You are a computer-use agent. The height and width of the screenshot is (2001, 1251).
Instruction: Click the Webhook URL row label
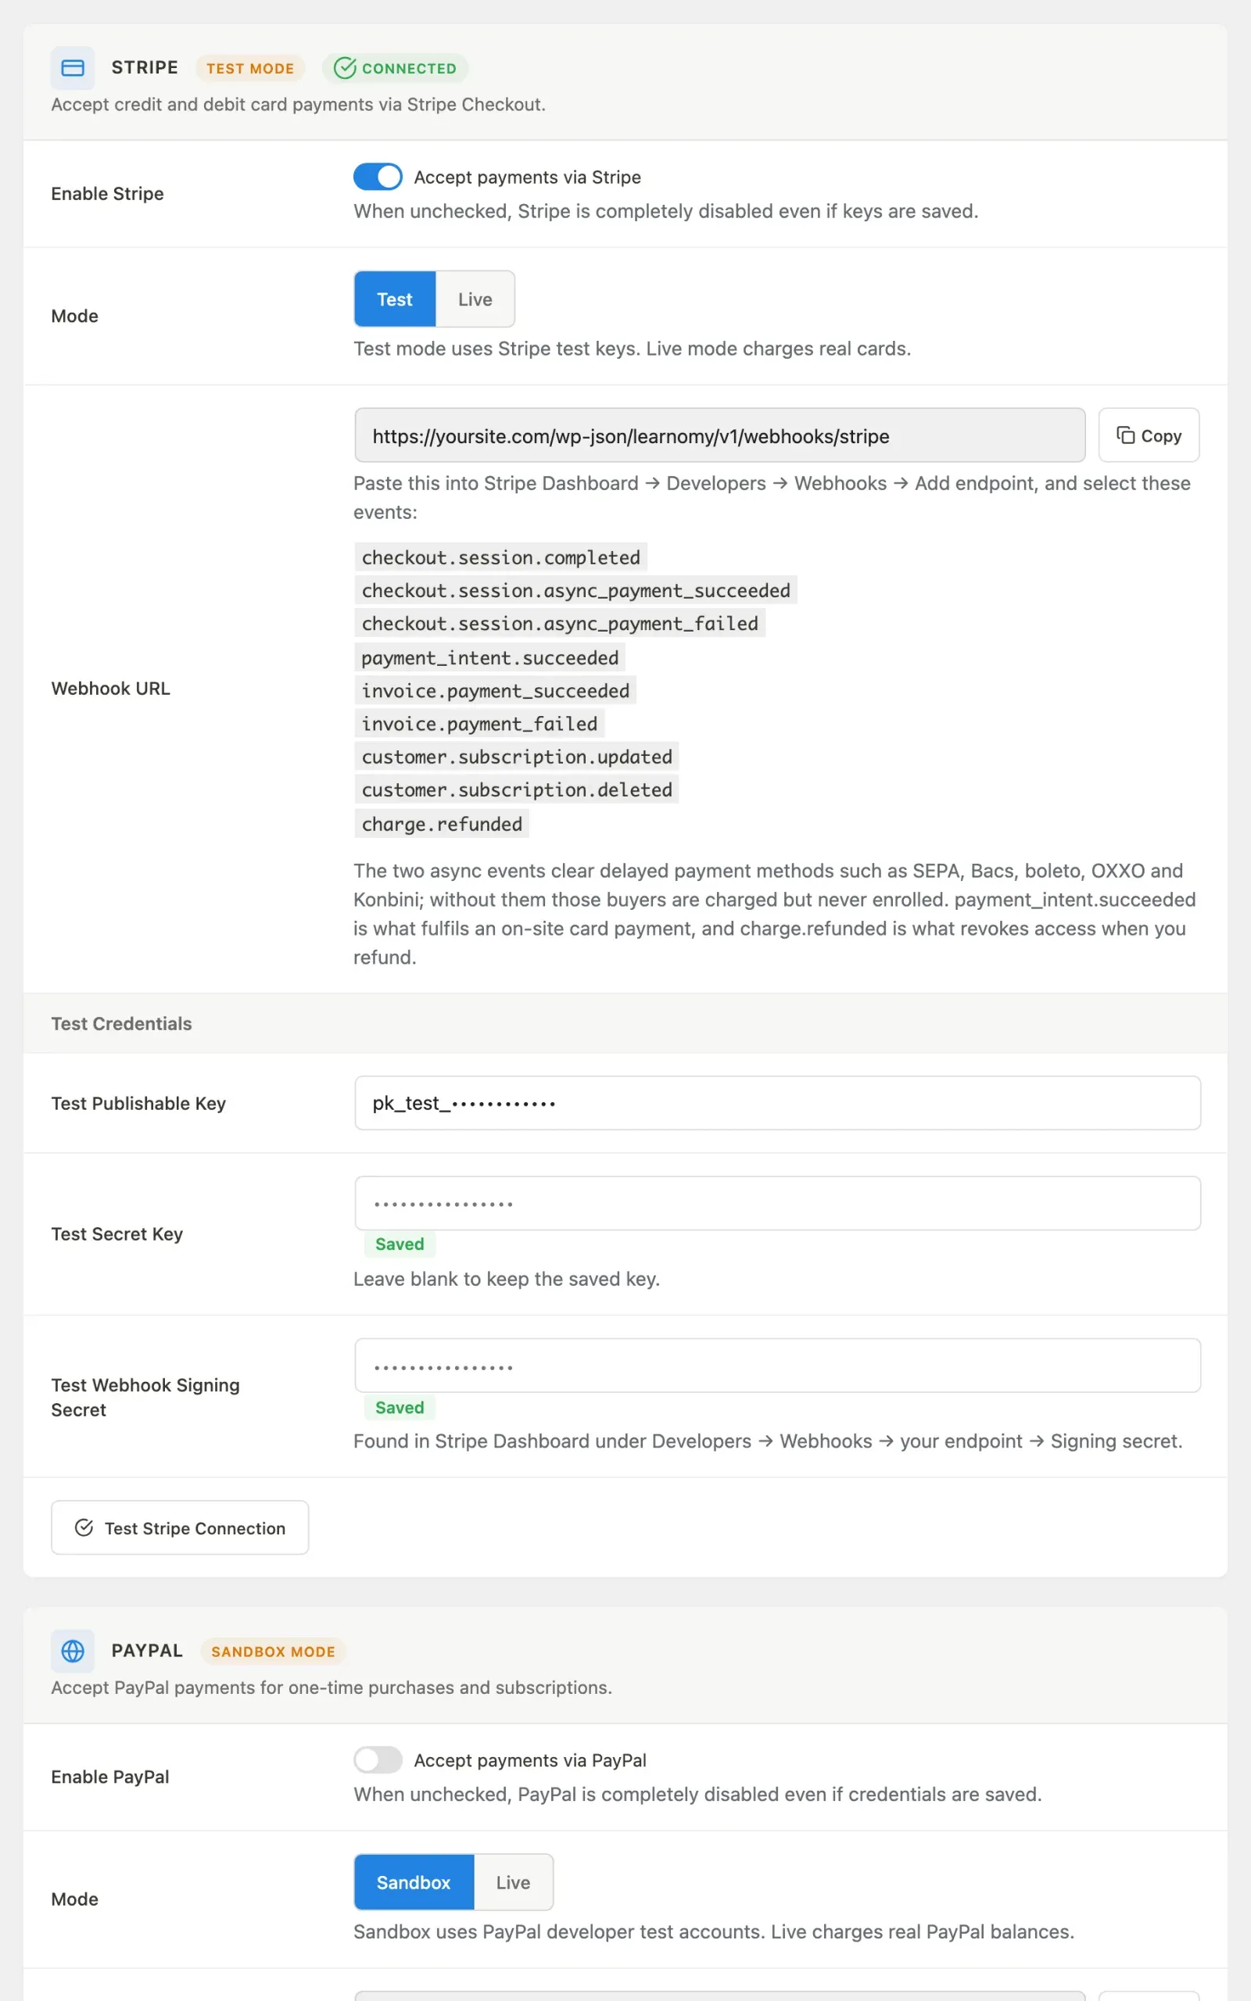(x=111, y=689)
